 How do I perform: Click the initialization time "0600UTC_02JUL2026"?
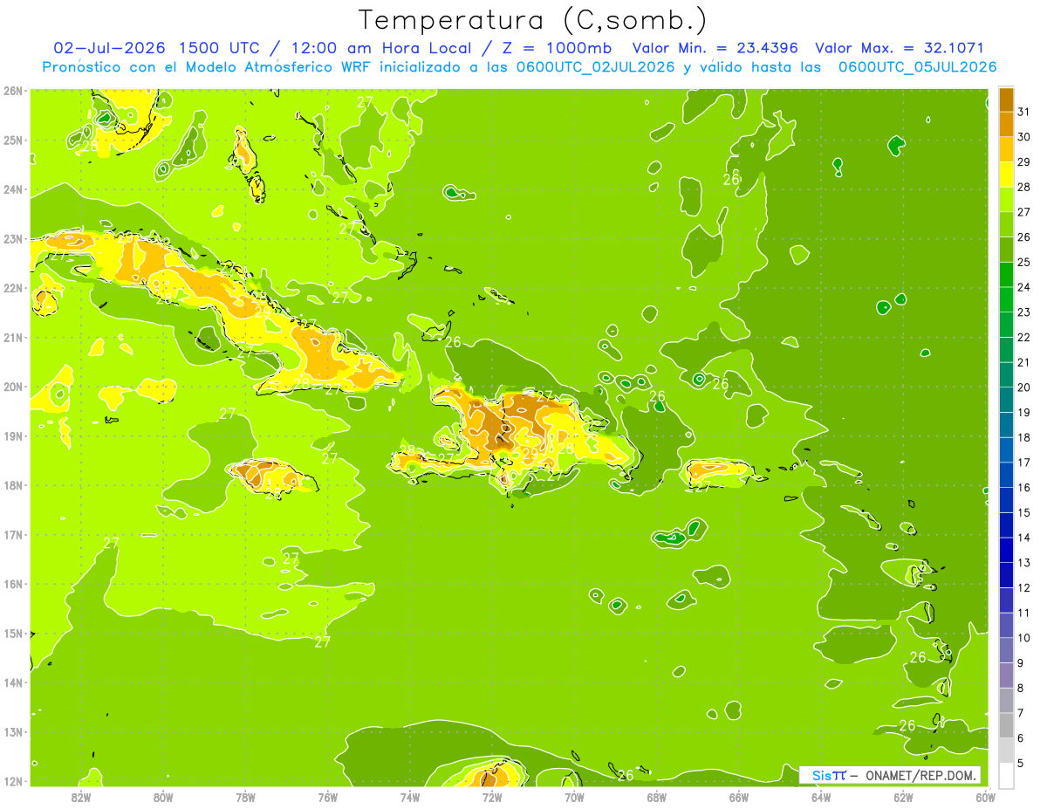(593, 67)
